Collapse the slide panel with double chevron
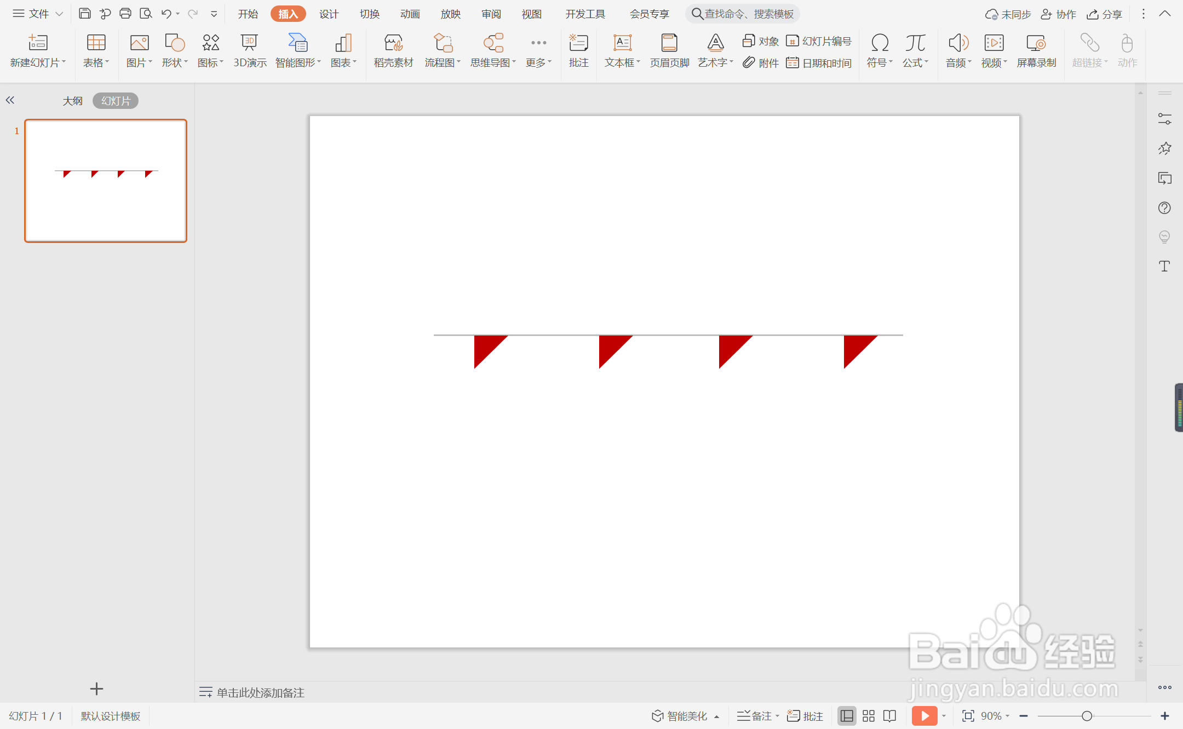This screenshot has width=1183, height=729. [x=10, y=100]
